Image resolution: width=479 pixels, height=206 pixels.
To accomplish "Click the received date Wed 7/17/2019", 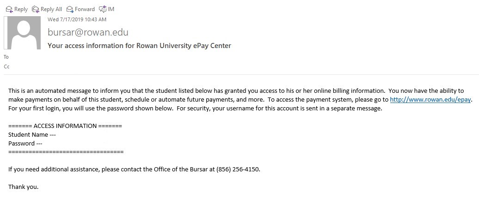I will tap(77, 19).
